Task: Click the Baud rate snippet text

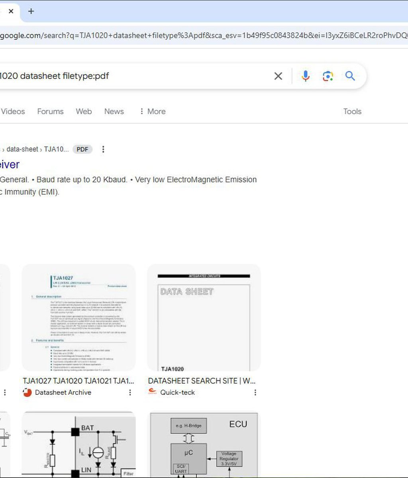Action: pos(82,180)
